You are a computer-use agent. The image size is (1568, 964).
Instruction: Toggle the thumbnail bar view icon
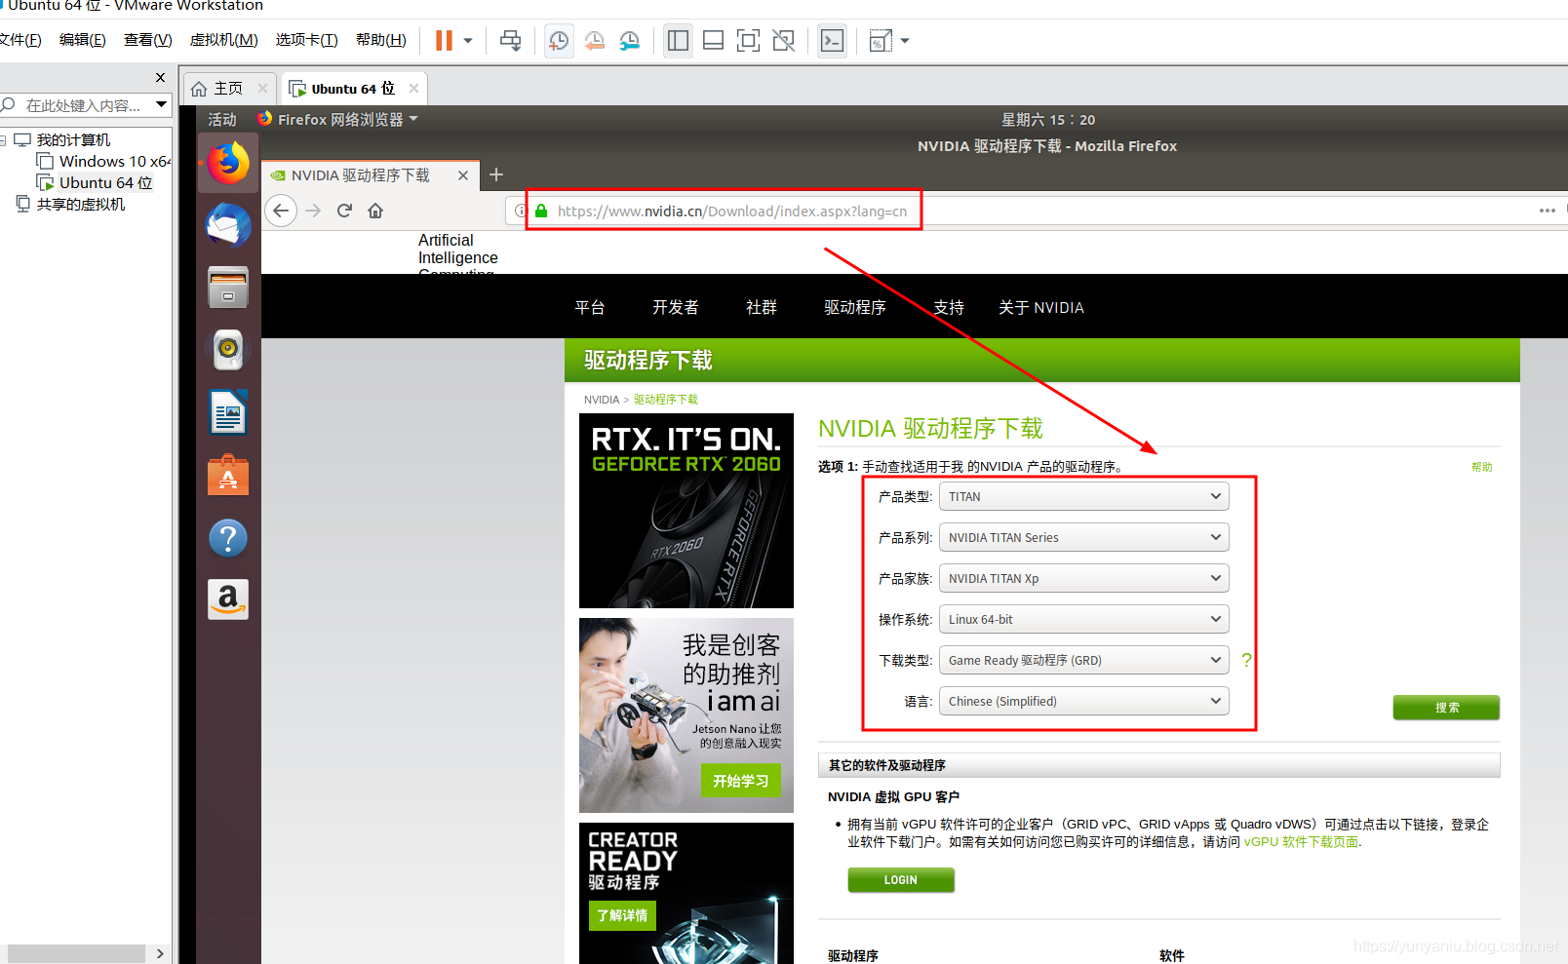point(713,41)
